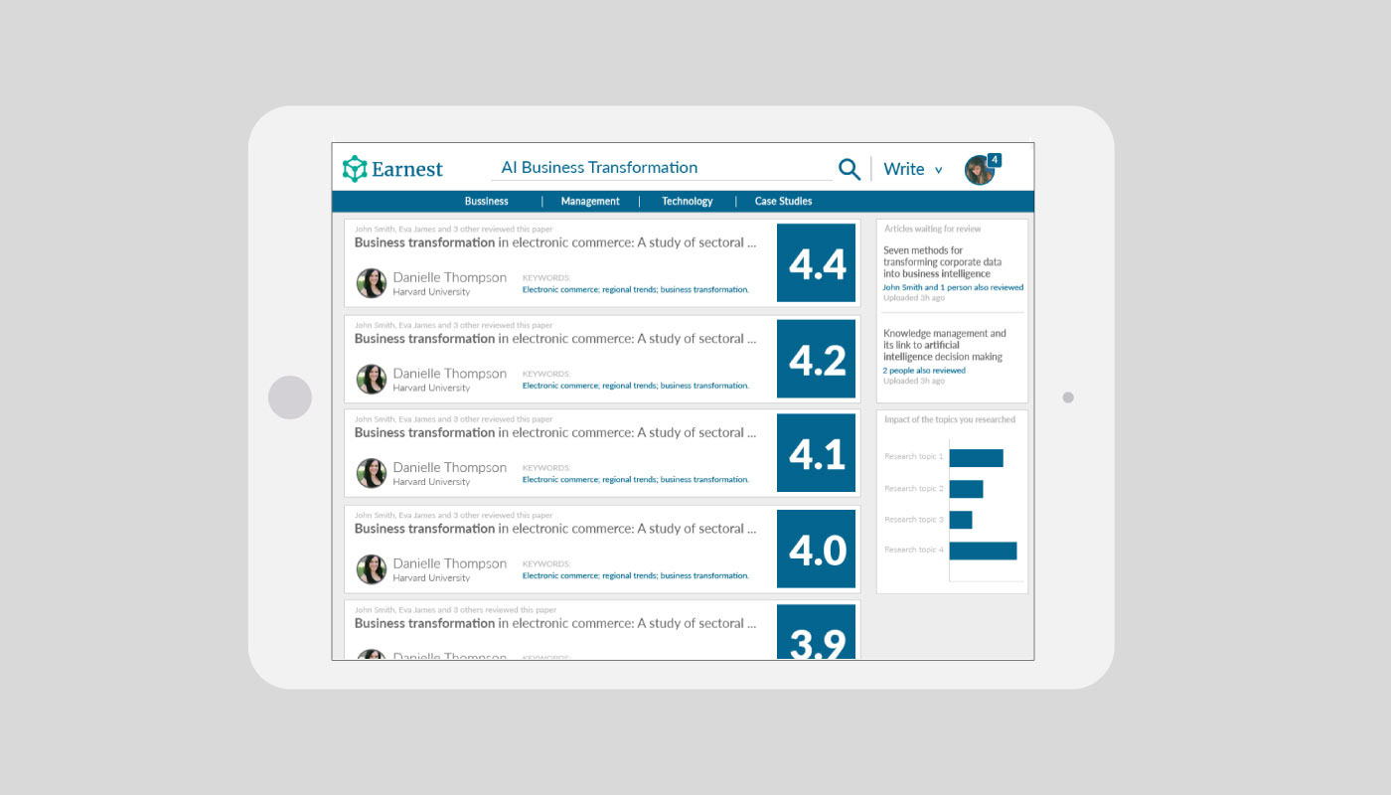Open the article Seven methods for transforming corporate data

(x=942, y=262)
